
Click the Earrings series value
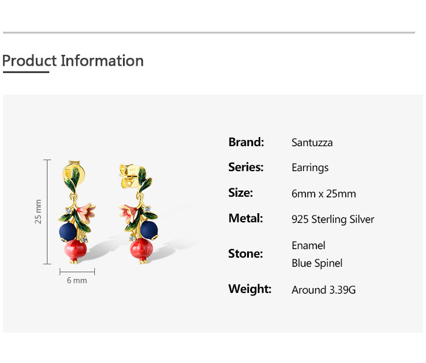tap(310, 168)
